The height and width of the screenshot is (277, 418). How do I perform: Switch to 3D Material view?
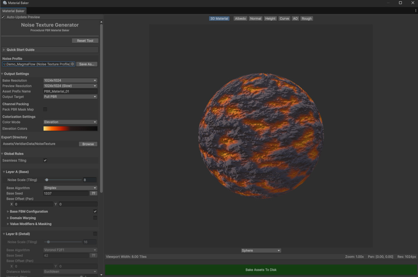(x=219, y=18)
